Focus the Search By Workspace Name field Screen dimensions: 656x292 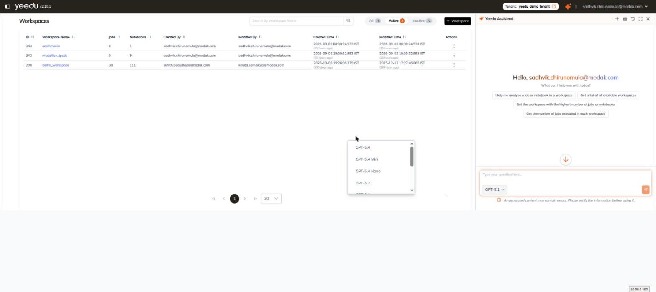[x=297, y=20]
